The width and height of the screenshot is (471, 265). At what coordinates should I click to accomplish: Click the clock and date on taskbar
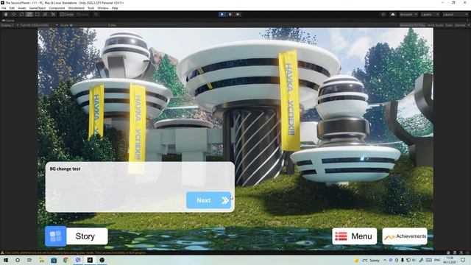click(450, 260)
